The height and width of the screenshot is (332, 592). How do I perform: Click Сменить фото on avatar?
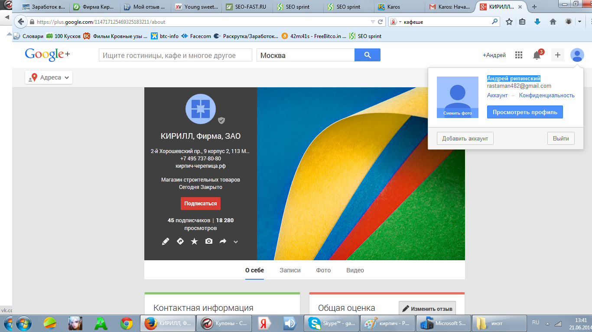[458, 113]
